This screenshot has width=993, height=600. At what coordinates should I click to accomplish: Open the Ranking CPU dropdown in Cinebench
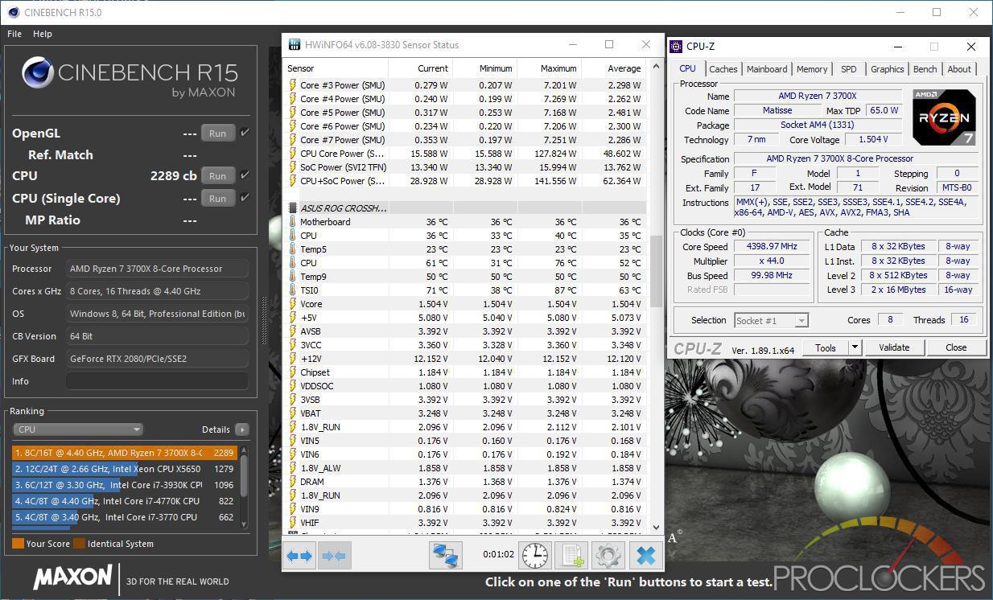78,429
